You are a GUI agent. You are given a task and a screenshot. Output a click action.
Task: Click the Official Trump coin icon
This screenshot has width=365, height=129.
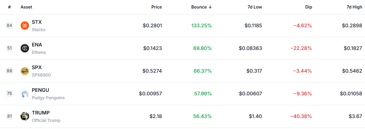(25, 116)
